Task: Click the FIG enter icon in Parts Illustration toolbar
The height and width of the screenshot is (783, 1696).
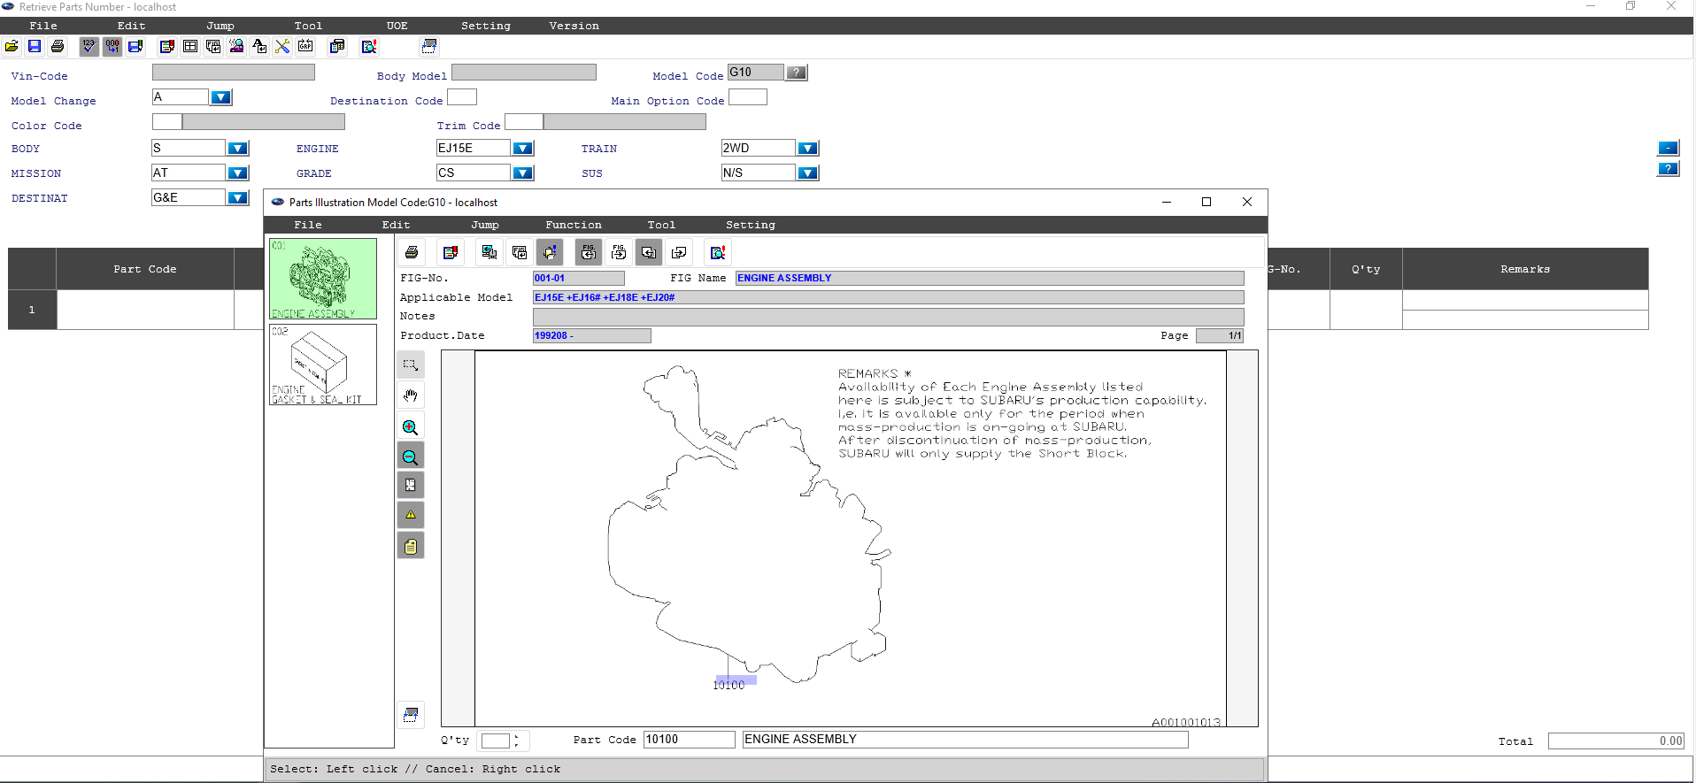Action: [x=520, y=252]
